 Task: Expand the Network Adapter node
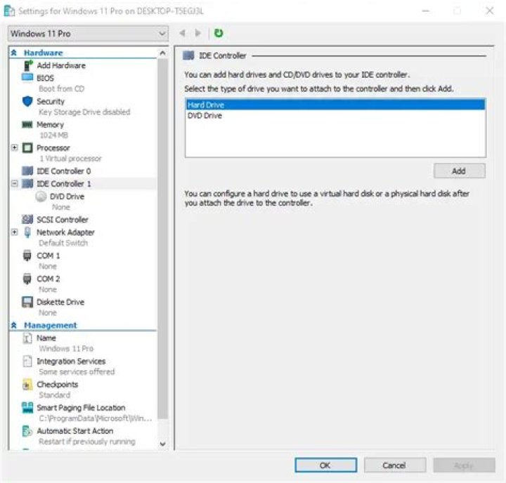pyautogui.click(x=15, y=232)
